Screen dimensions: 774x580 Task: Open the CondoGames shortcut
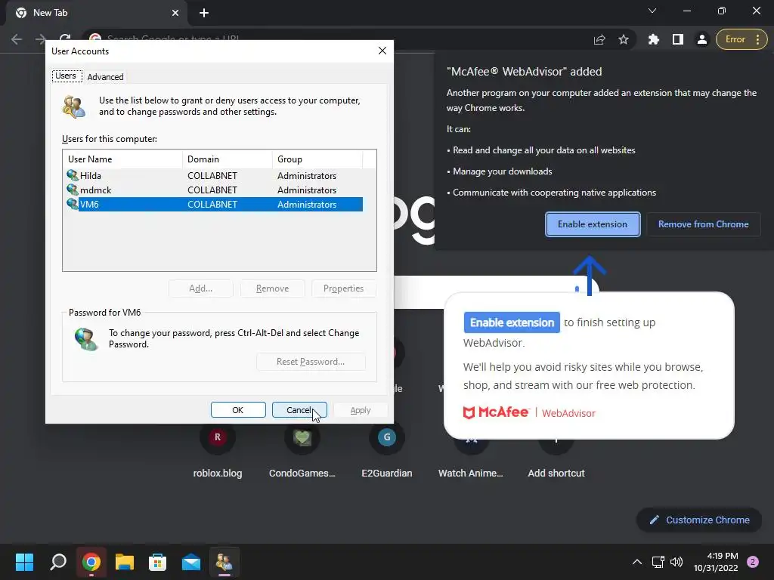(302, 452)
